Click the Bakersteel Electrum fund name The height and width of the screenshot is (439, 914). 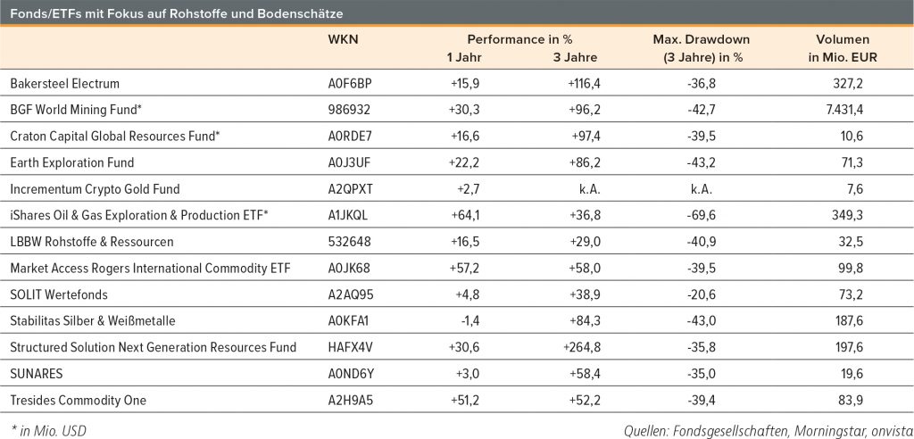click(x=64, y=83)
